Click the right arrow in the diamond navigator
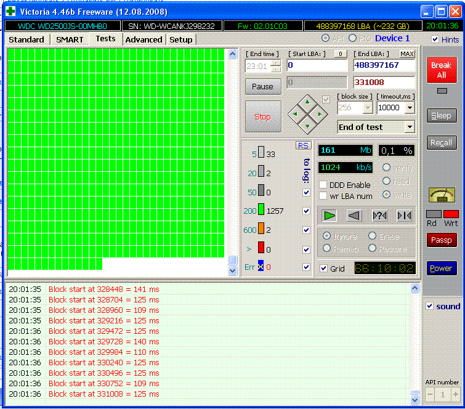This screenshot has width=465, height=409. point(320,114)
